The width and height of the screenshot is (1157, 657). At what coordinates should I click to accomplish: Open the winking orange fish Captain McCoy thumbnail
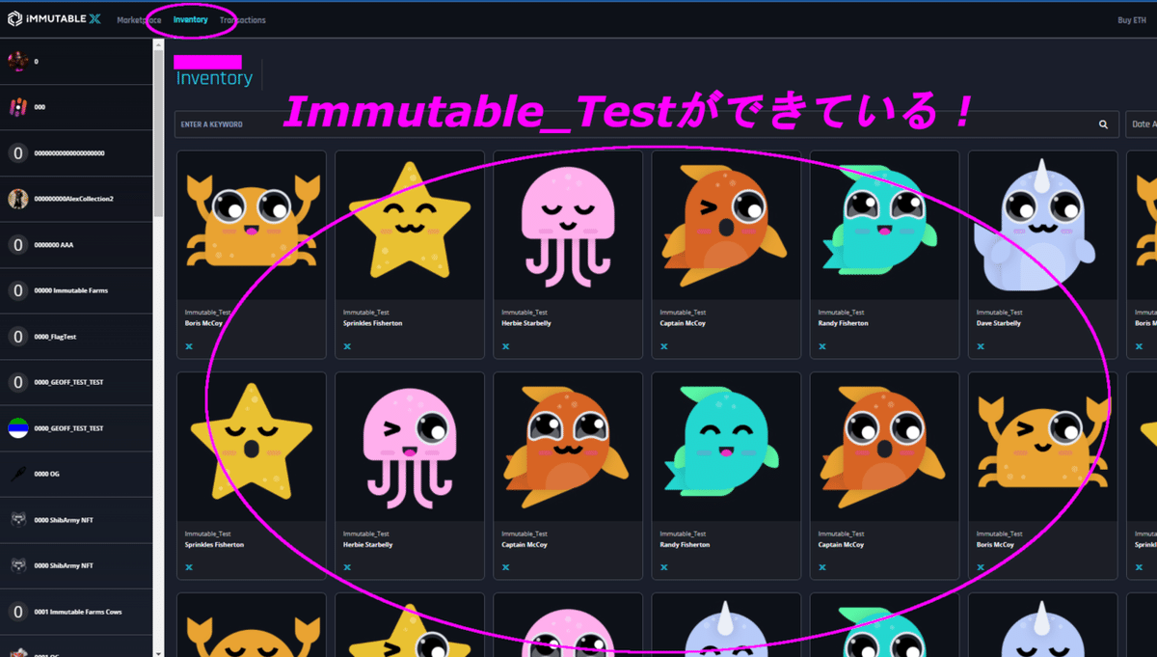(x=726, y=225)
